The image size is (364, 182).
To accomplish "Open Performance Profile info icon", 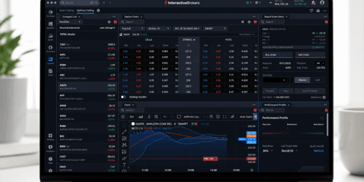I will point(322,118).
